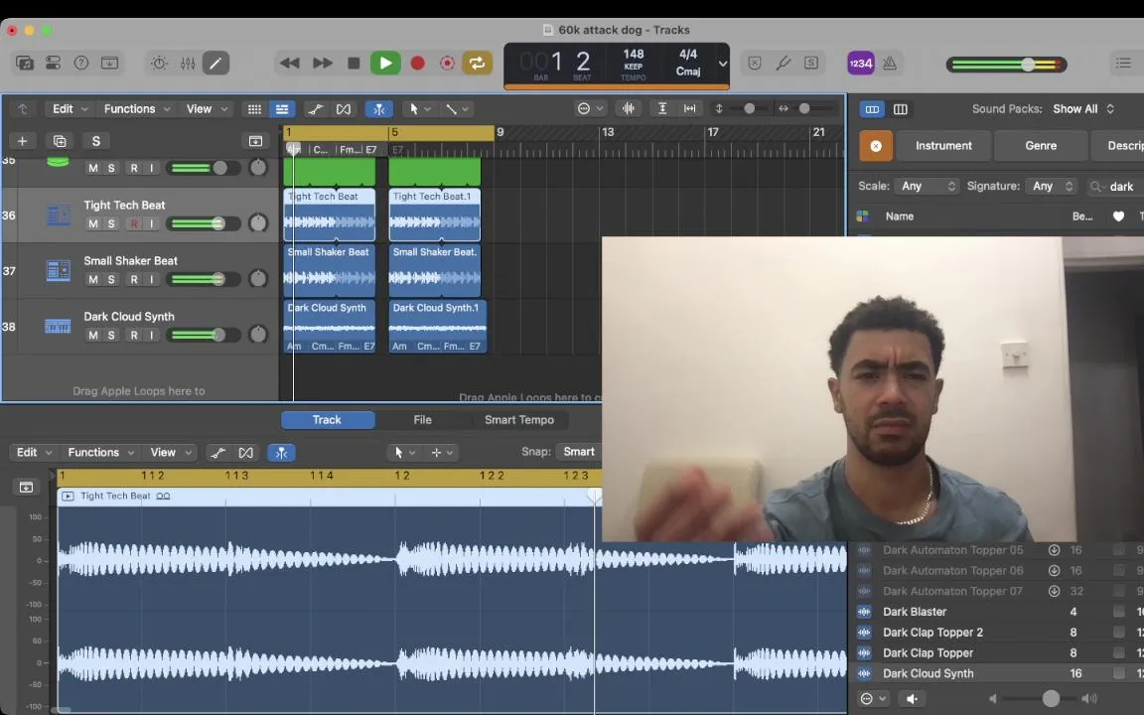
Task: Select the Dark Cloud Synth region at bar 1
Action: coord(330,327)
